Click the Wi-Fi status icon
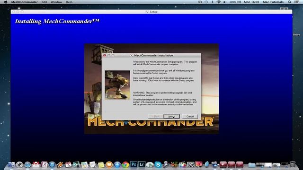The image size is (303, 170). pos(219,2)
